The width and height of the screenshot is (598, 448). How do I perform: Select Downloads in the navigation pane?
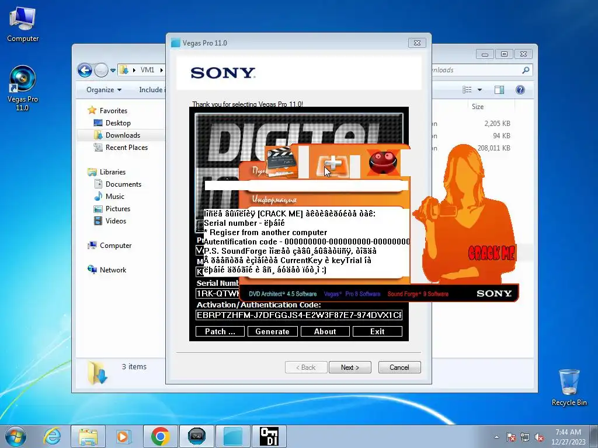click(123, 135)
